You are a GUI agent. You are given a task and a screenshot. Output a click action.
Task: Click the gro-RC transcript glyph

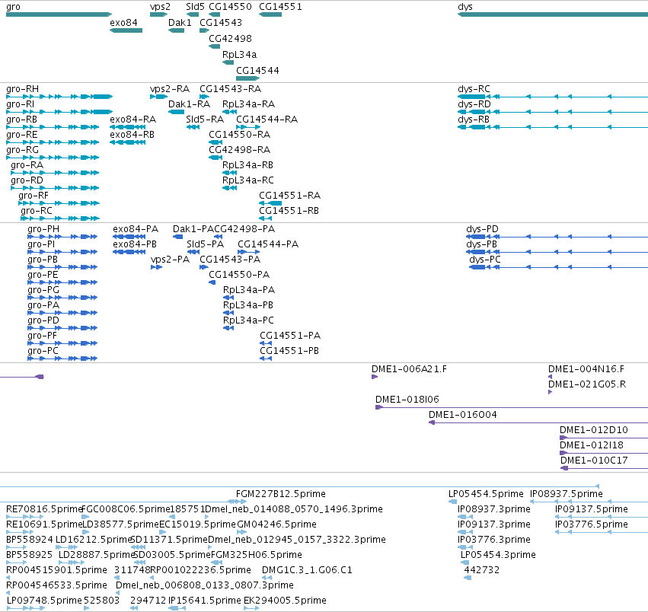[60, 218]
